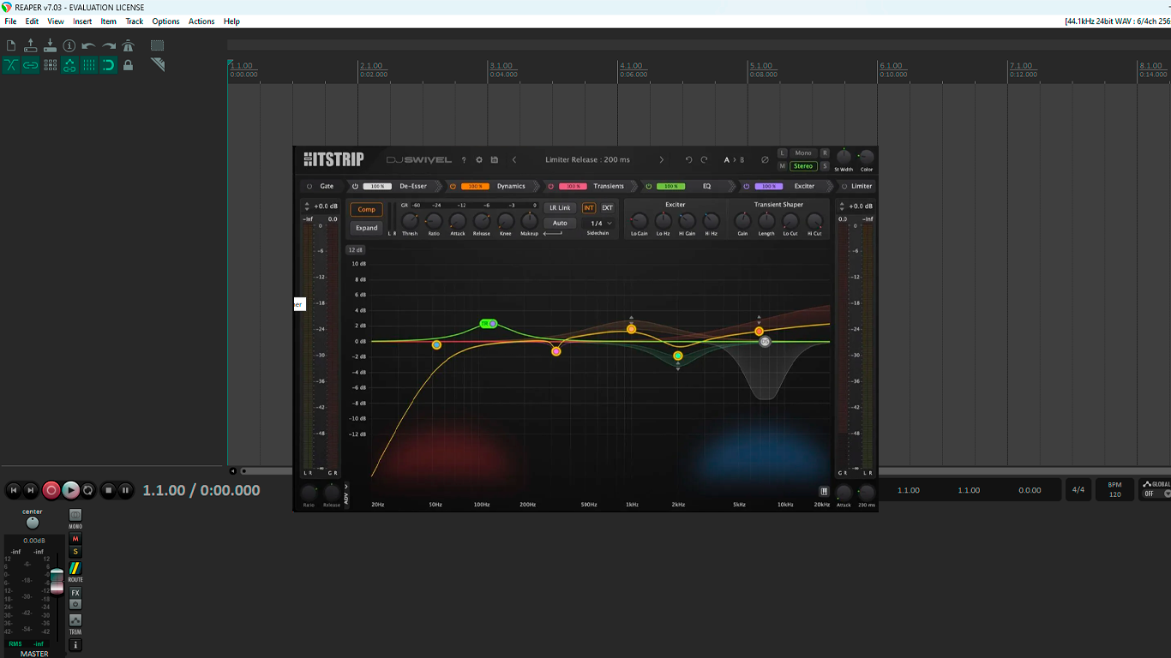Viewport: 1171px width, 658px height.
Task: Go to next HitStrip preset arrow
Action: pos(662,160)
